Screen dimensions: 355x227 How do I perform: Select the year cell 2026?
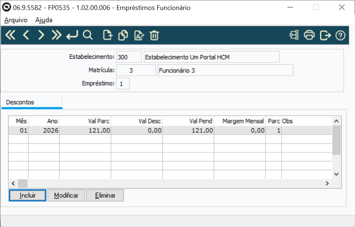[x=44, y=131]
